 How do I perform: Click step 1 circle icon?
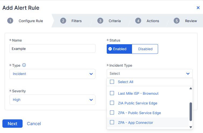10,21
